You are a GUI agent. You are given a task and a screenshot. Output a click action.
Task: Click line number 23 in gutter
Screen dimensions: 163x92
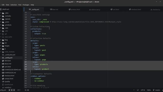click(x=26, y=29)
